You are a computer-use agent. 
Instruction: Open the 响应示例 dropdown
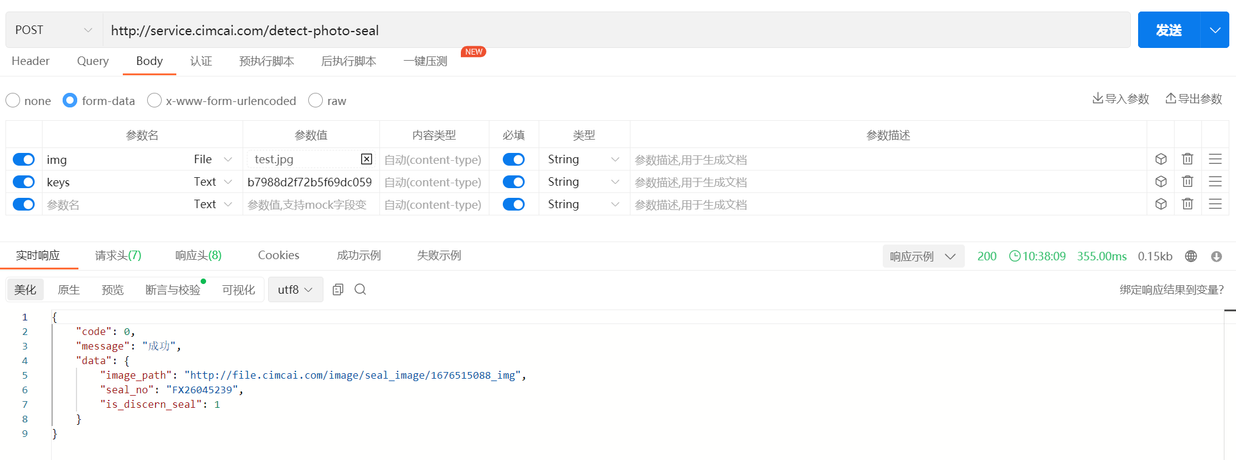pyautogui.click(x=923, y=256)
